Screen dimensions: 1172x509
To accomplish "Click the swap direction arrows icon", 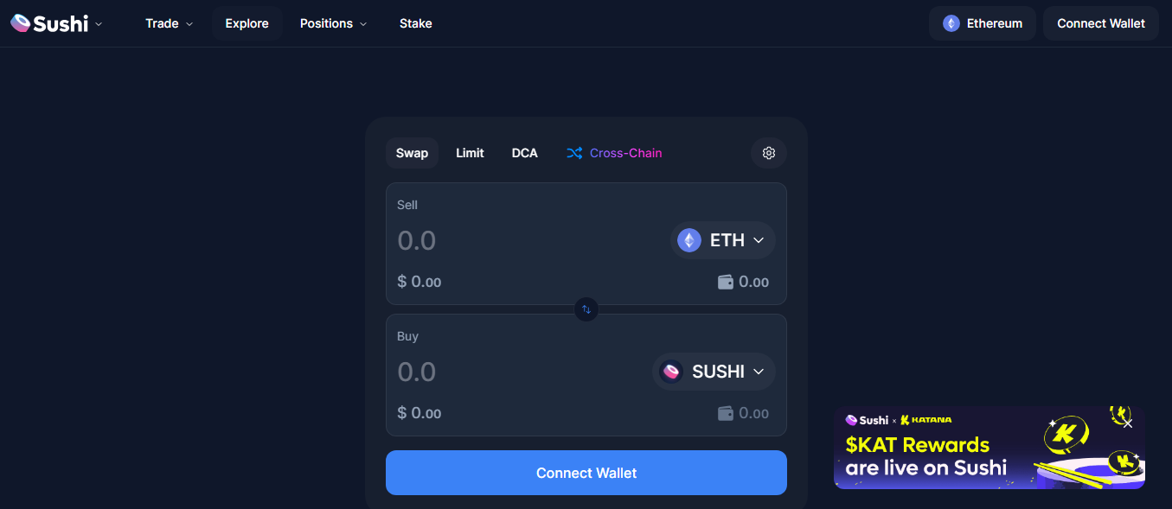I will tap(586, 309).
